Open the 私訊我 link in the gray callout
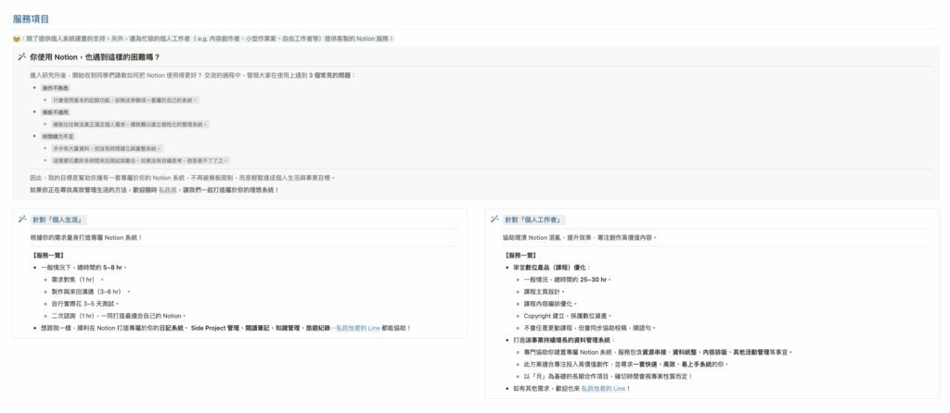Screen dimensions: 950x413 click(x=167, y=190)
